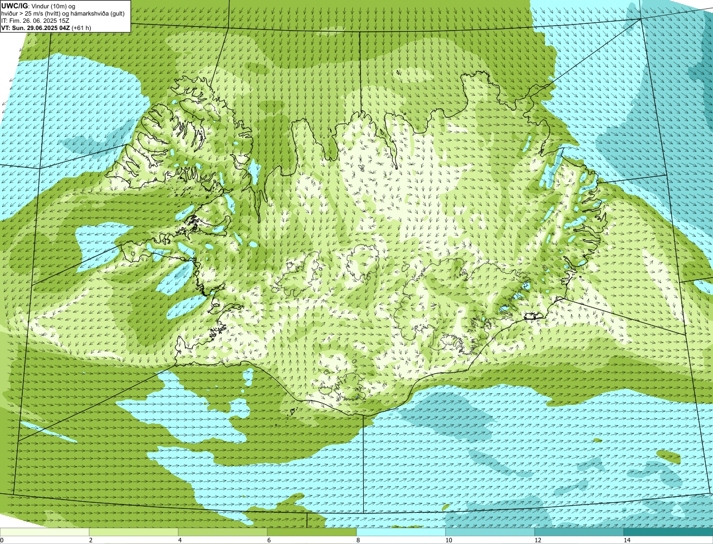Image resolution: width=713 pixels, height=544 pixels.
Task: Click the "IT: Fim. 26. 06. 2025 15Z" line
Action: tap(36, 20)
